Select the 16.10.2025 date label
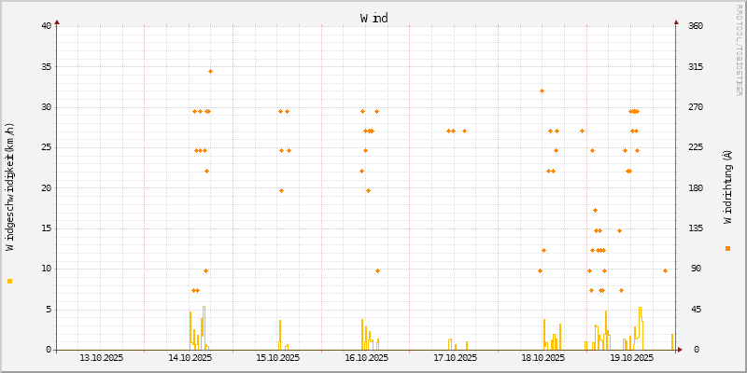747x373 pixels. (366, 357)
